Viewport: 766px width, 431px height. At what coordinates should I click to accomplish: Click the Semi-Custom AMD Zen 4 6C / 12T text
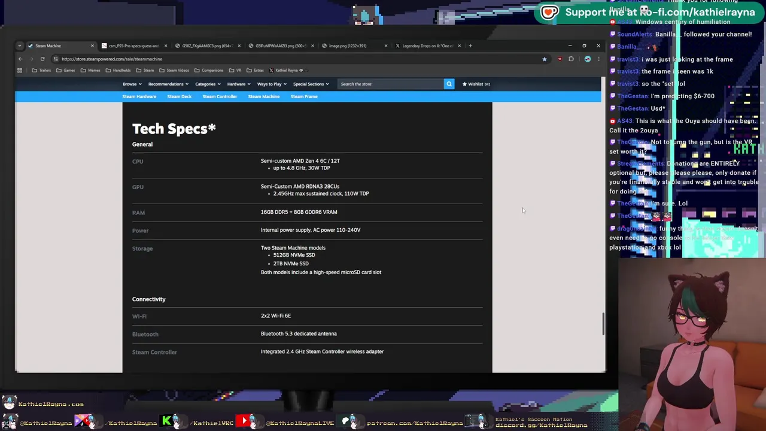[300, 160]
